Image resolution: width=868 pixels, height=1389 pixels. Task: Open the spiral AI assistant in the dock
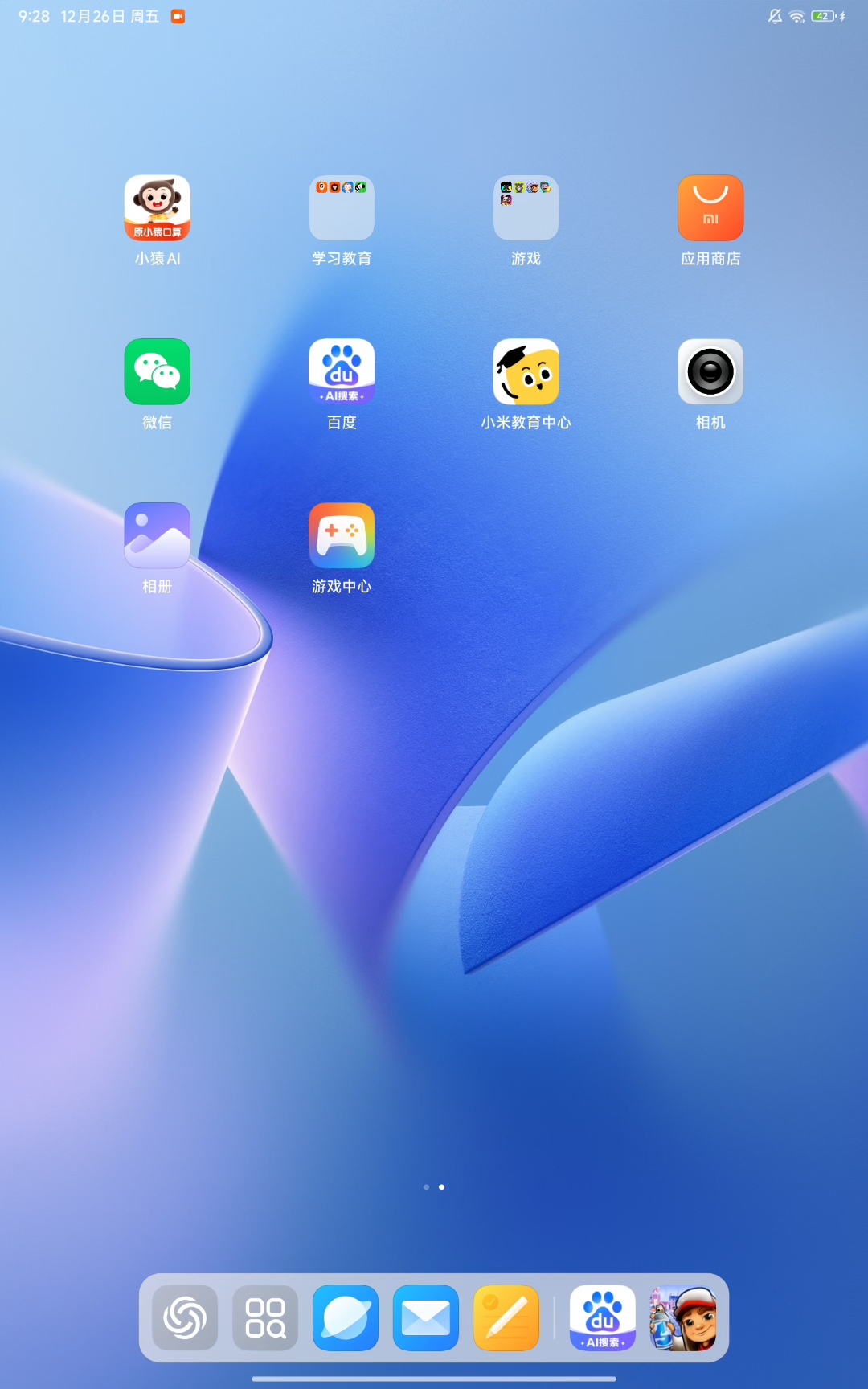[185, 1317]
